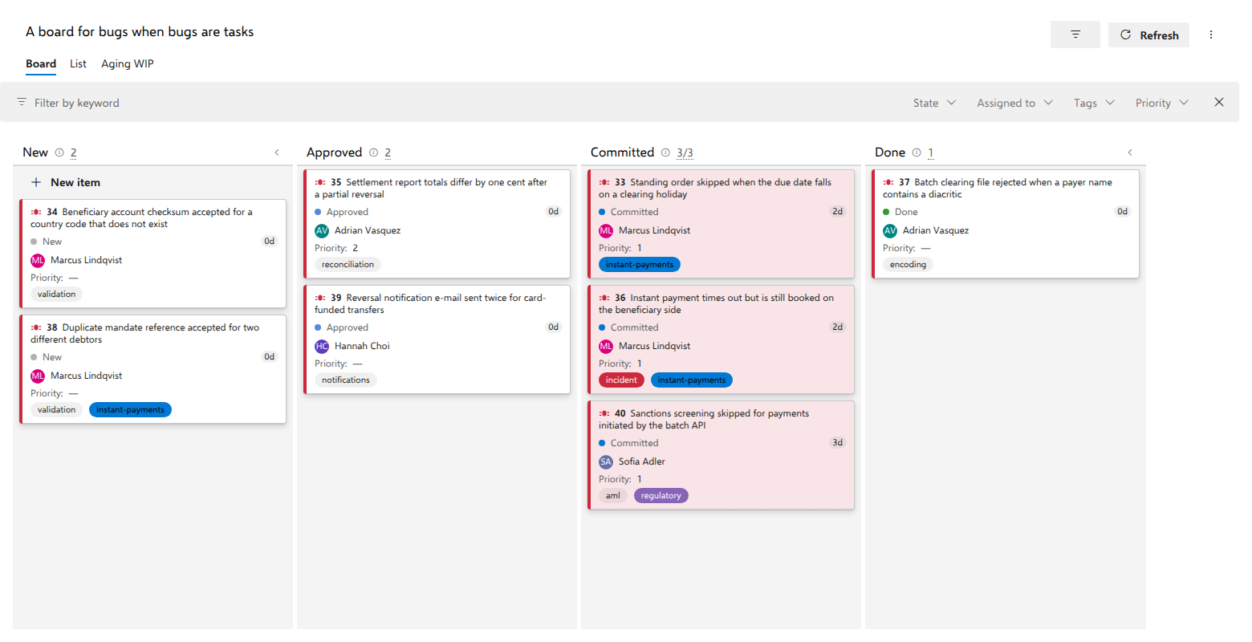The height and width of the screenshot is (642, 1252).
Task: Expand the State filter dropdown
Action: click(x=934, y=103)
